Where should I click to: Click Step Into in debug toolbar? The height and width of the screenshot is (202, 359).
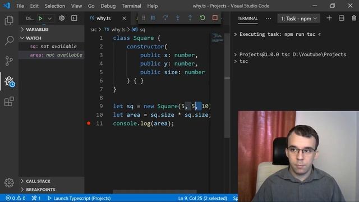[178, 17]
